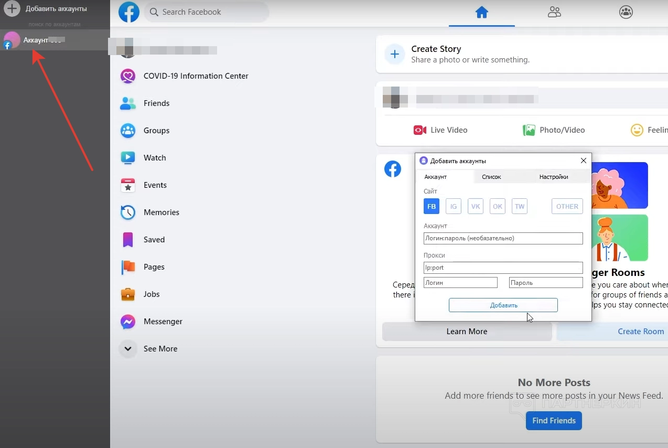Expand See More in left sidebar

(160, 349)
